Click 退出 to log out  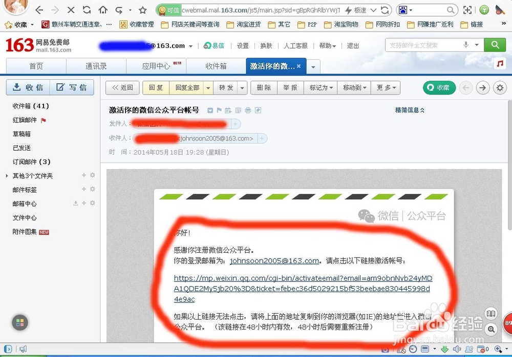[353, 45]
